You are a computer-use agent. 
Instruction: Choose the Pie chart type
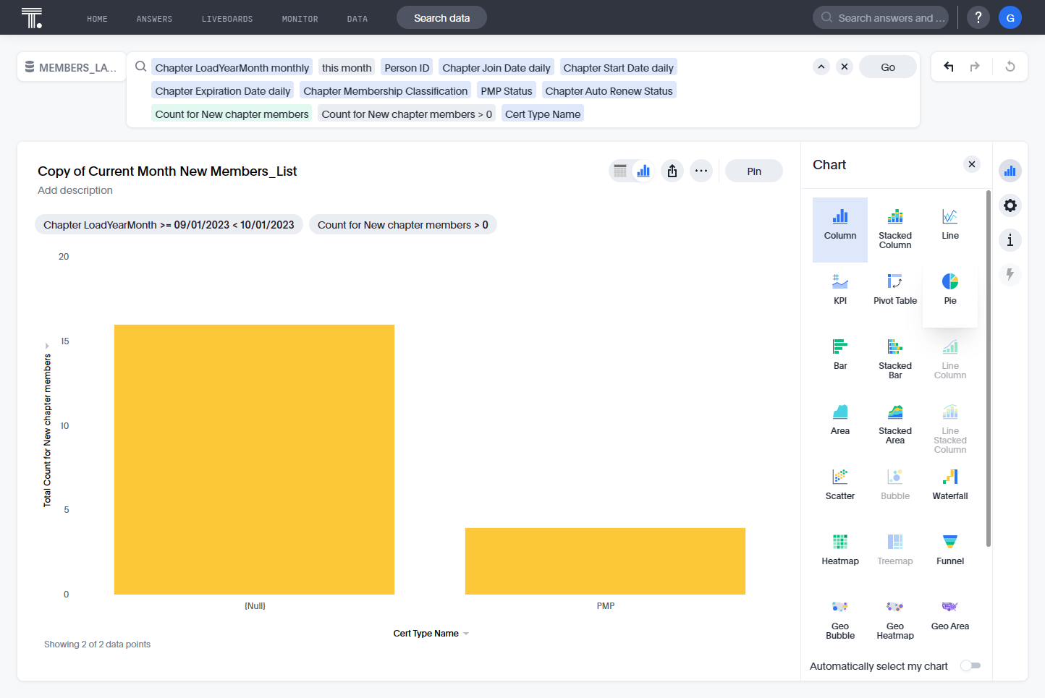[x=949, y=294]
